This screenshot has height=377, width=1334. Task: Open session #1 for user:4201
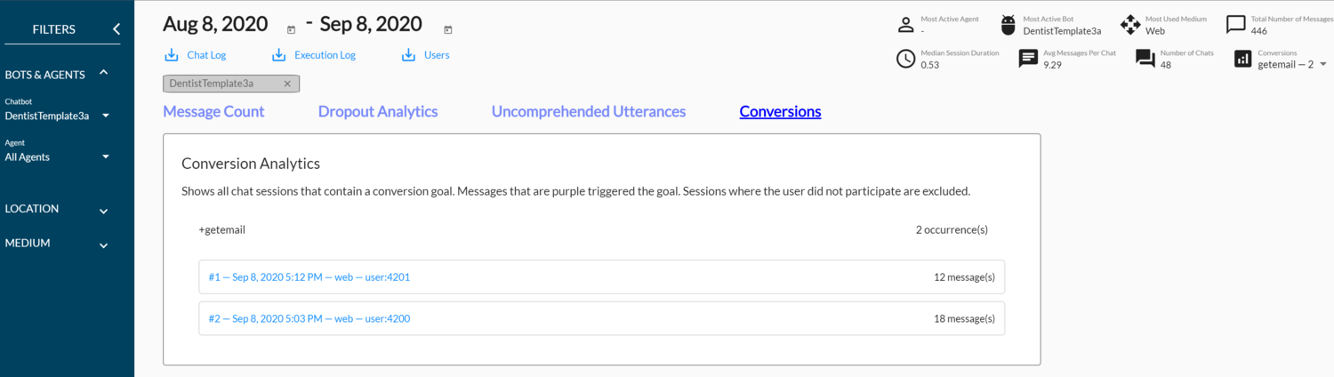(601, 277)
